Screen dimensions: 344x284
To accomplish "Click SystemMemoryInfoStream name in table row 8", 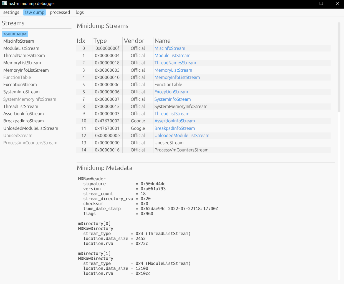I will [x=181, y=106].
